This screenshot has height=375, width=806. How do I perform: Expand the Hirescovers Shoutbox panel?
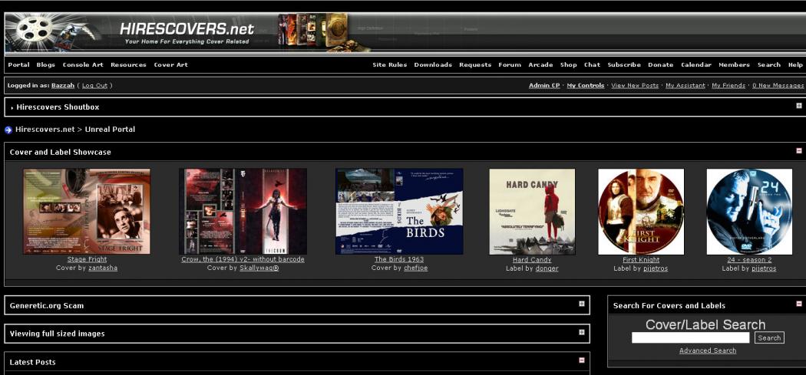pyautogui.click(x=799, y=106)
